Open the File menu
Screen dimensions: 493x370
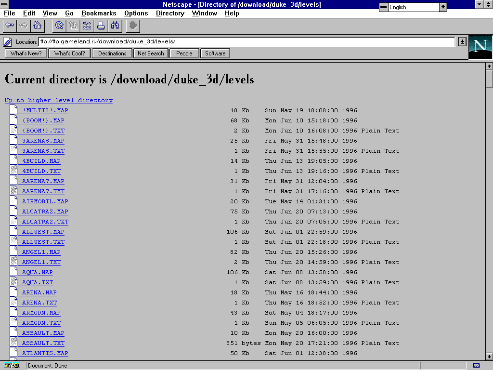coord(10,13)
